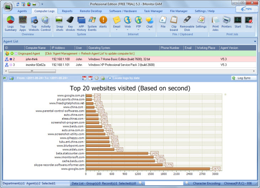Tick the checkbox for agent john-think
Screen dimensions: 260x188
(11, 59)
